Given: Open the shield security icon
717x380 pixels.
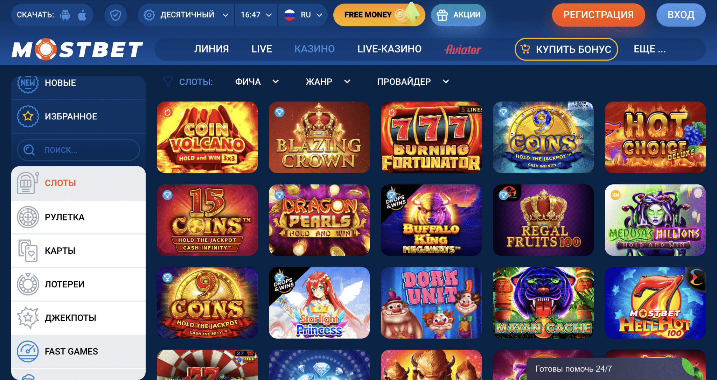Looking at the screenshot, I should (x=116, y=15).
